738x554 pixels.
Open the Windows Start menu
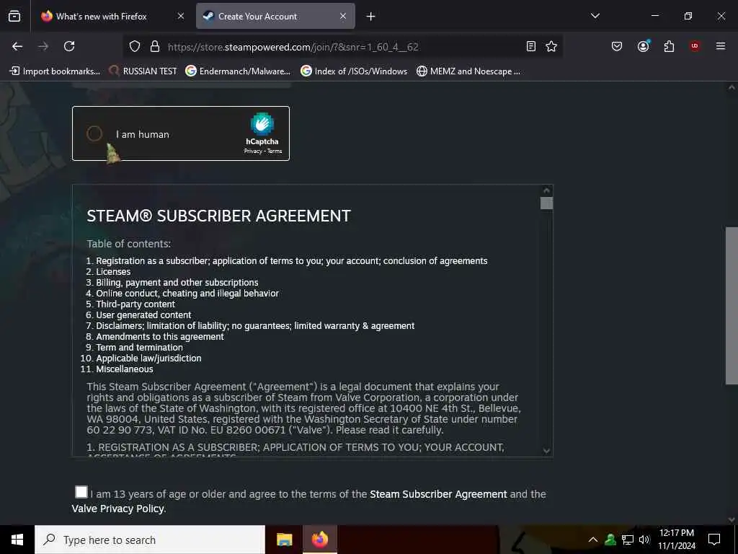point(17,540)
